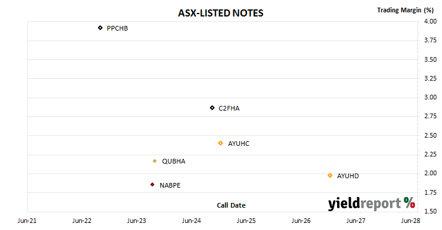Select the QUBHA label text
The width and height of the screenshot is (442, 230).
pyautogui.click(x=174, y=161)
